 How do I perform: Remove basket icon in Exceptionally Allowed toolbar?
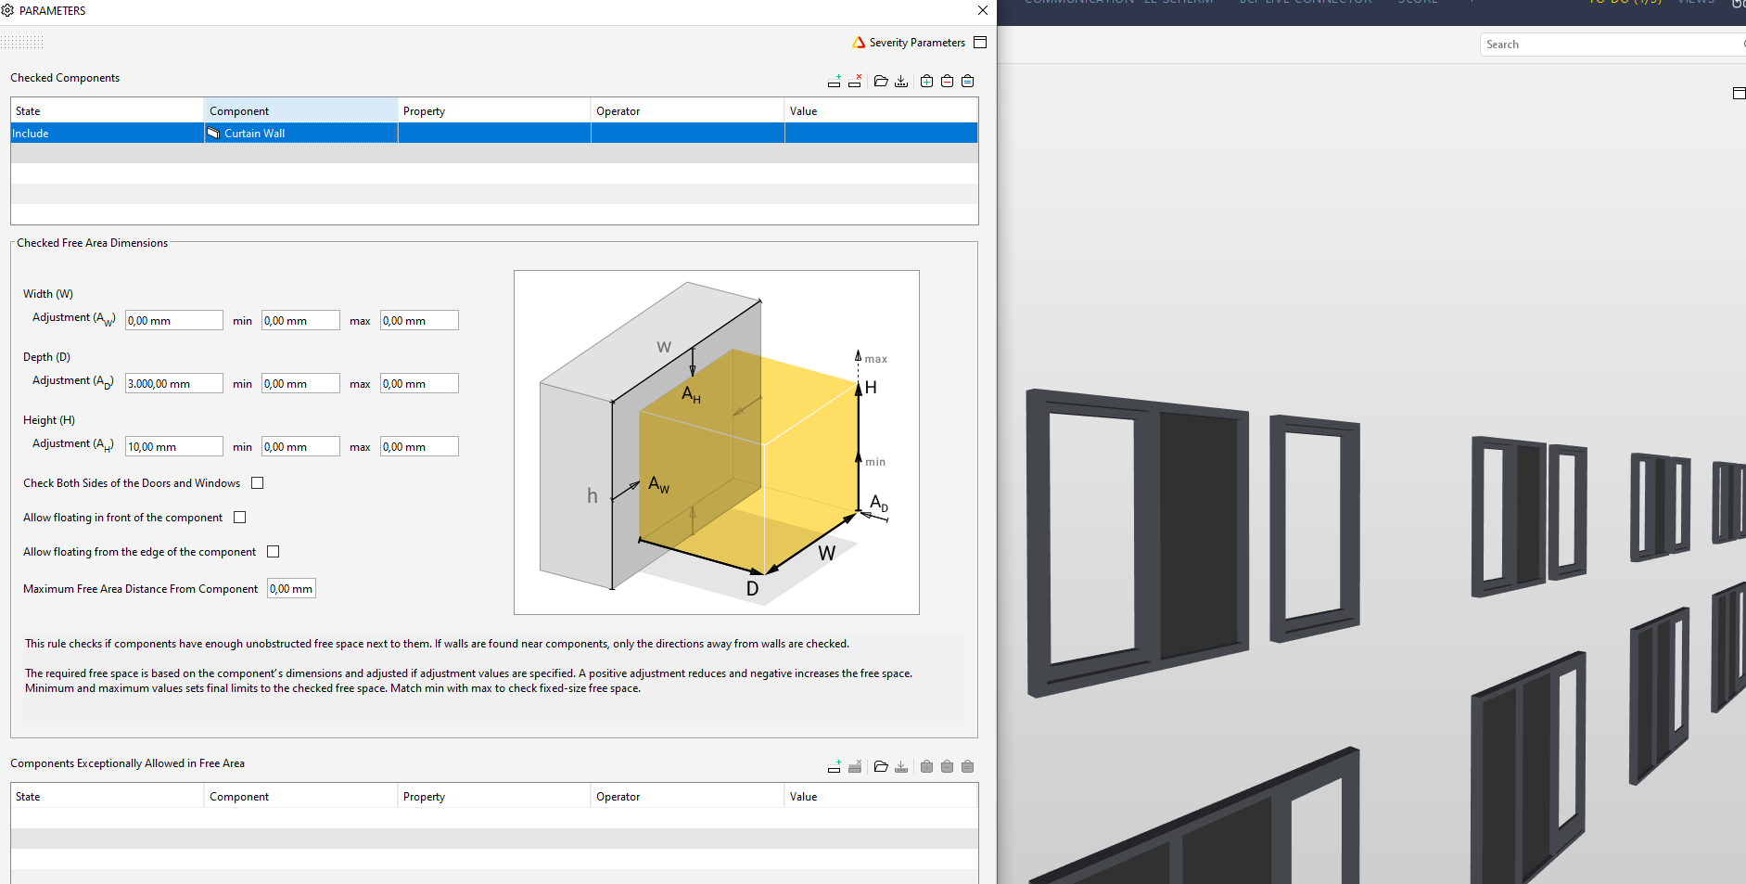point(947,767)
